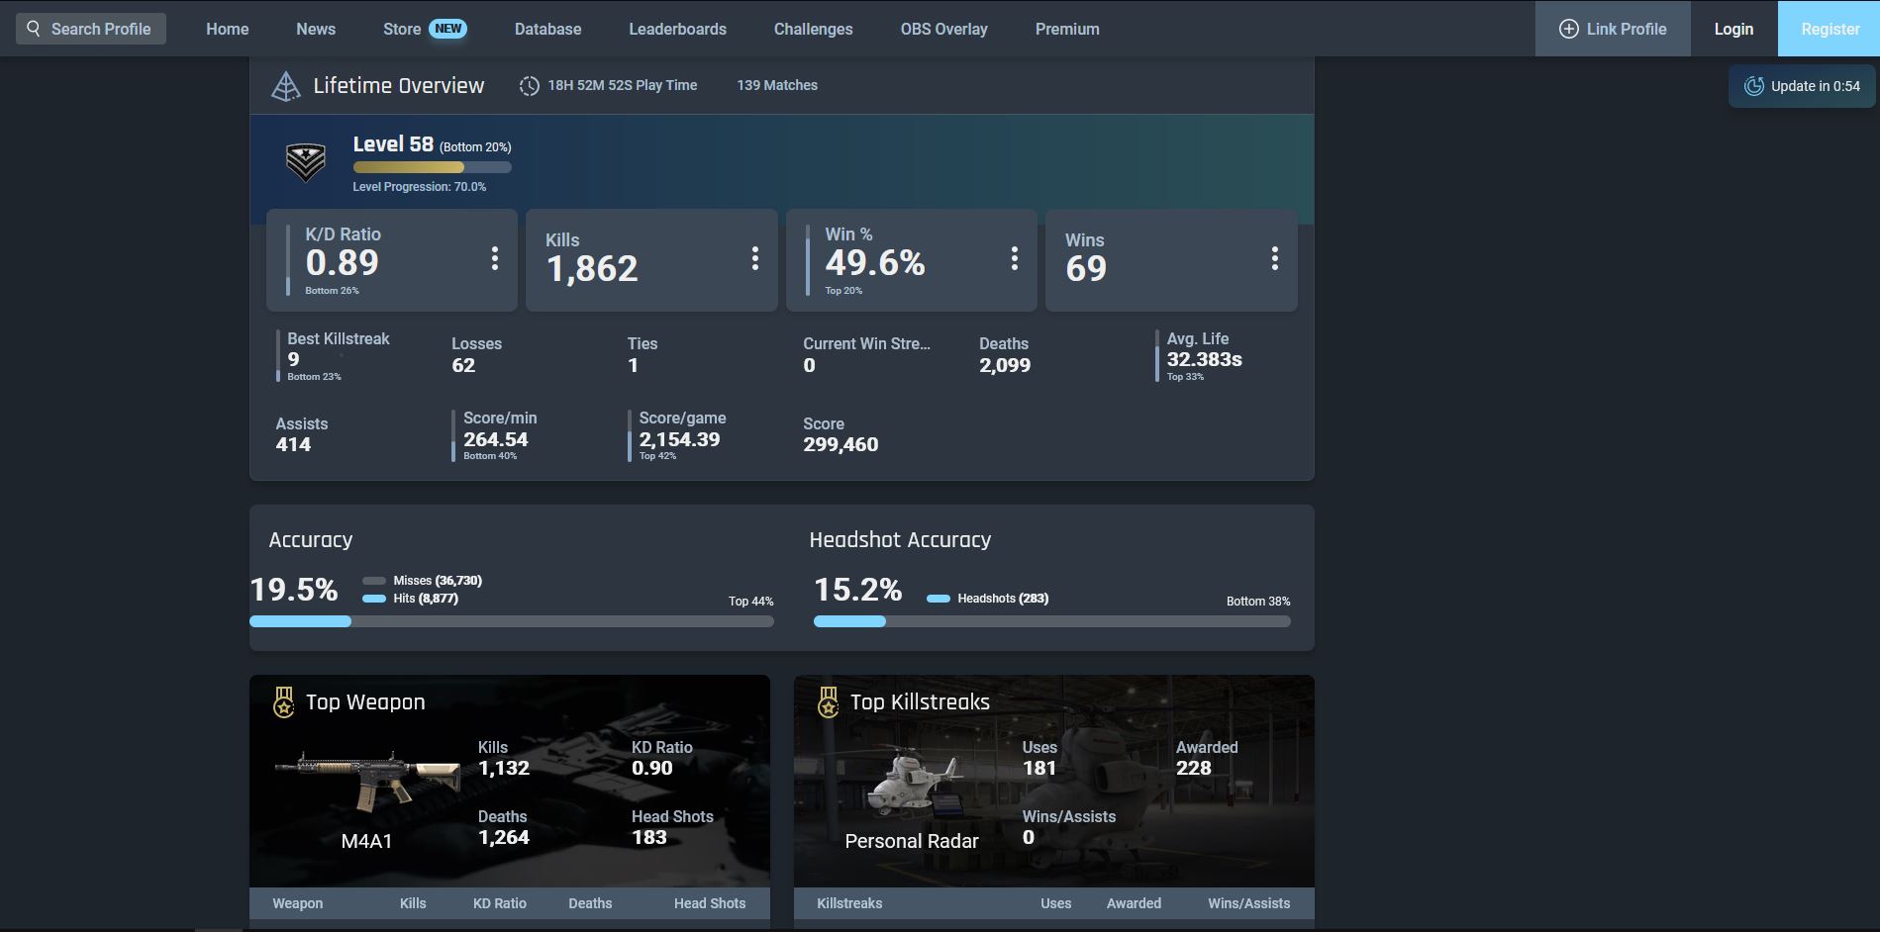Click the Top Weapon medal icon
Screen dimensions: 1880x932
[x=284, y=701]
